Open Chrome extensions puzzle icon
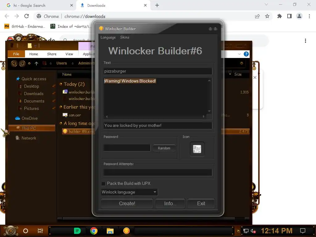 [x=280, y=16]
